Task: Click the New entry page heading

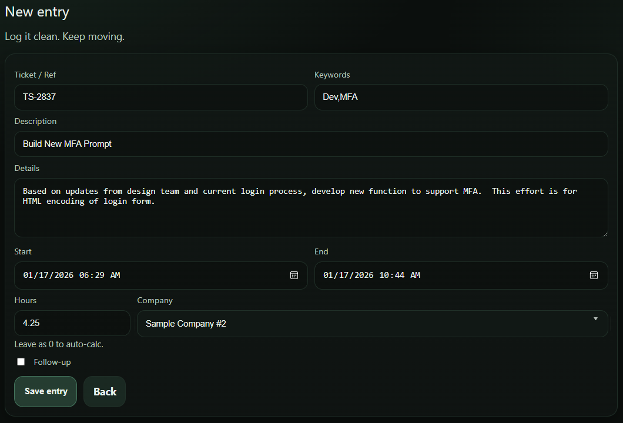Action: (37, 12)
